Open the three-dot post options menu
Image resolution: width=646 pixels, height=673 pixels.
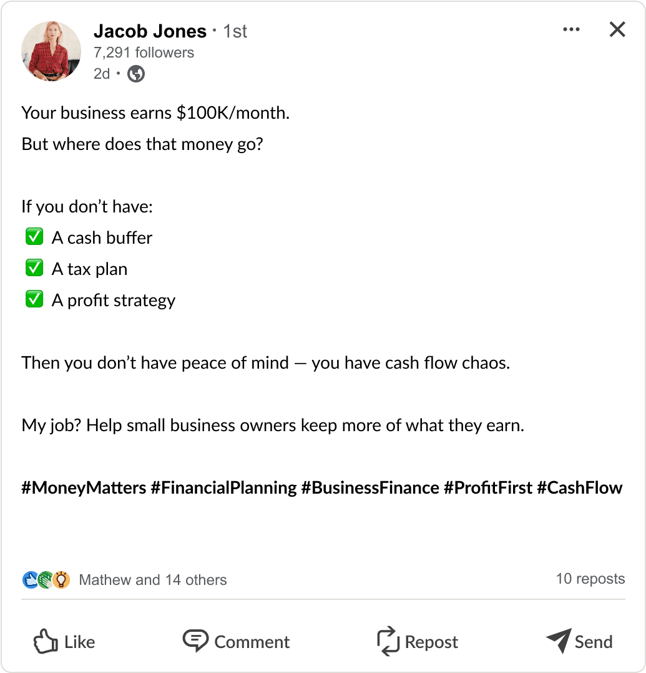571,29
